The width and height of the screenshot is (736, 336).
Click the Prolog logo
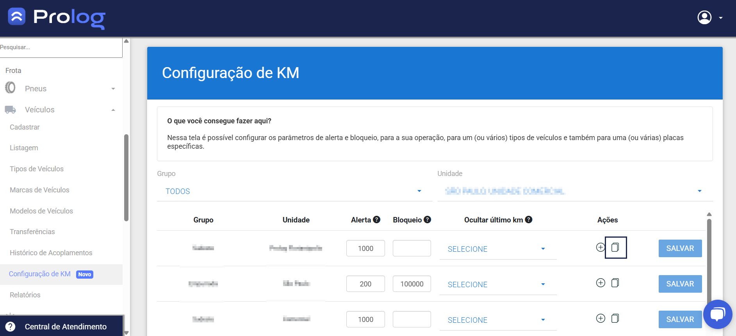[57, 18]
